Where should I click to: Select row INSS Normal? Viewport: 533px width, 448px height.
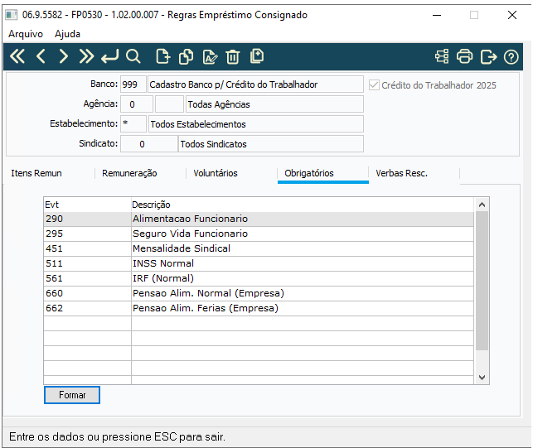pos(259,263)
